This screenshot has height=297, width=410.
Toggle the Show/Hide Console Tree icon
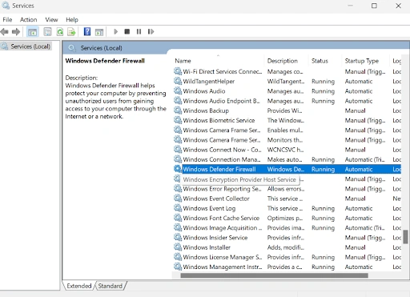(x=33, y=32)
